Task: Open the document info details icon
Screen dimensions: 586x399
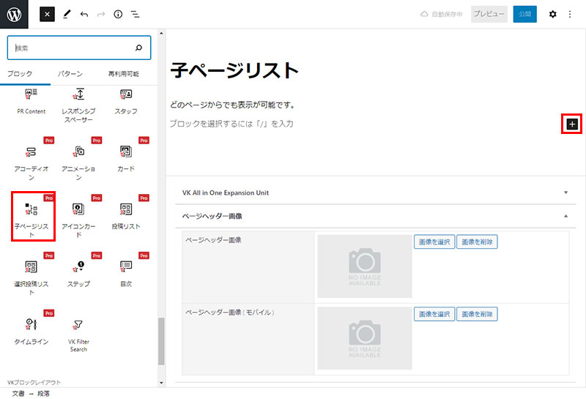Action: click(118, 14)
